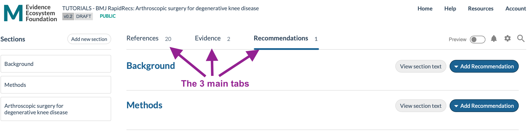The image size is (529, 133).
Task: Click the search magnifier icon
Action: point(521,38)
